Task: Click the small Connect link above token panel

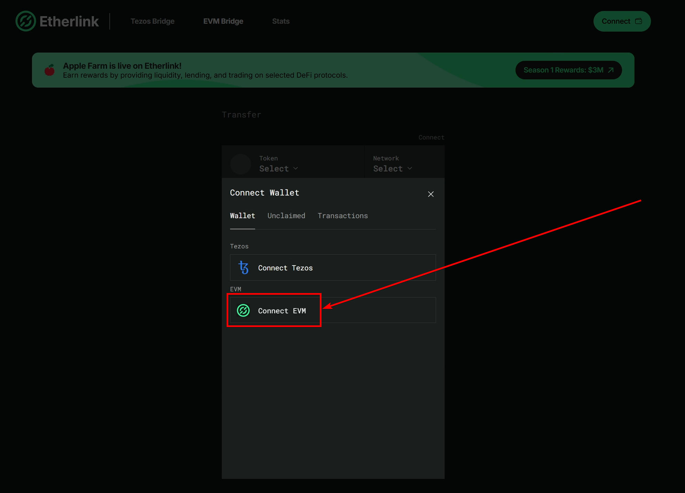Action: click(x=432, y=137)
